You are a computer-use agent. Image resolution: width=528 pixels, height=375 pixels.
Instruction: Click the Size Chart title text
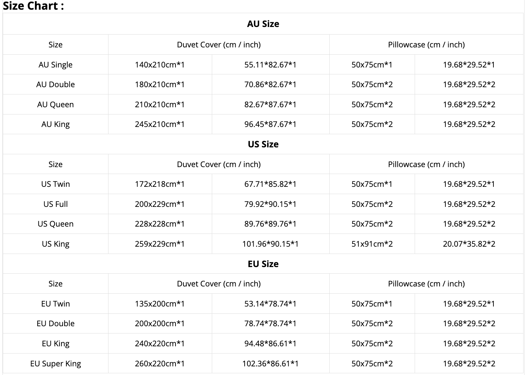33,6
